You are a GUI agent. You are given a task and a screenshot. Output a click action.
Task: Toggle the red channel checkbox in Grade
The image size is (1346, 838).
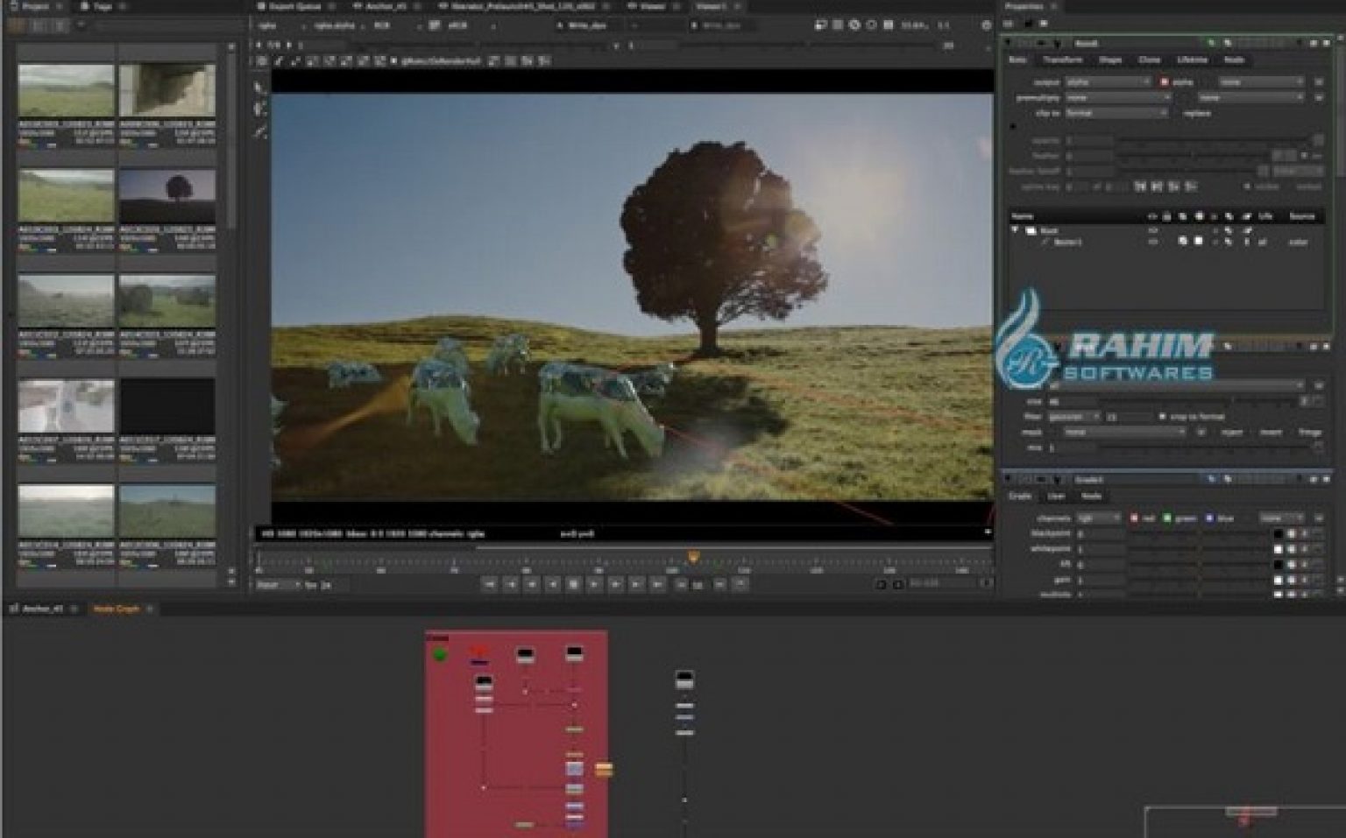(1134, 518)
